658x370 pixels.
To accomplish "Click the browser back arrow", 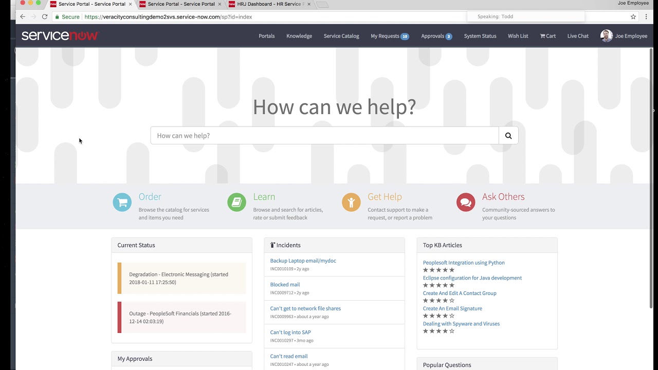I will point(23,16).
